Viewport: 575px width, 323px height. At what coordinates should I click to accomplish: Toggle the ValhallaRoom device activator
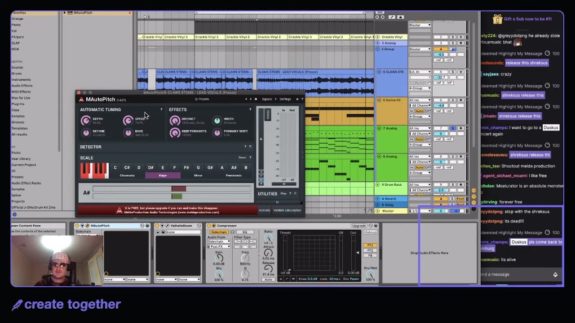click(x=157, y=226)
